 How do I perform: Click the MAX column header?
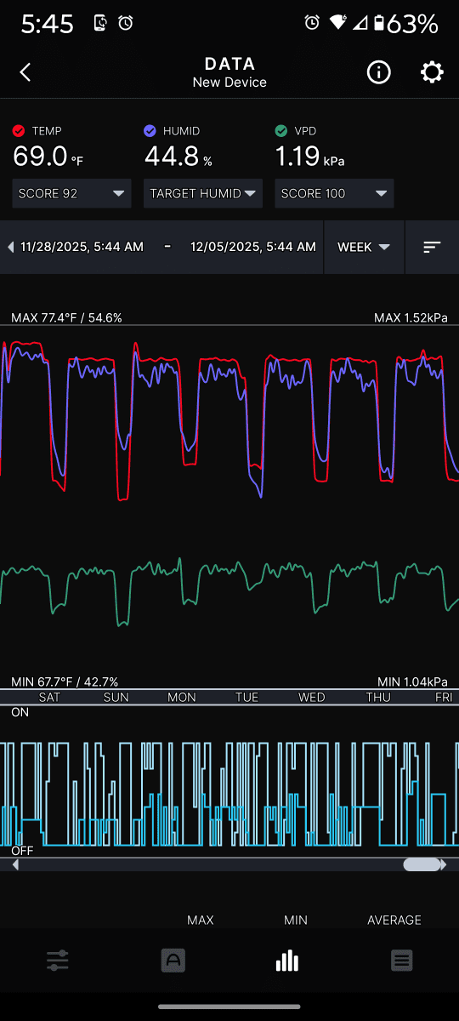(201, 920)
